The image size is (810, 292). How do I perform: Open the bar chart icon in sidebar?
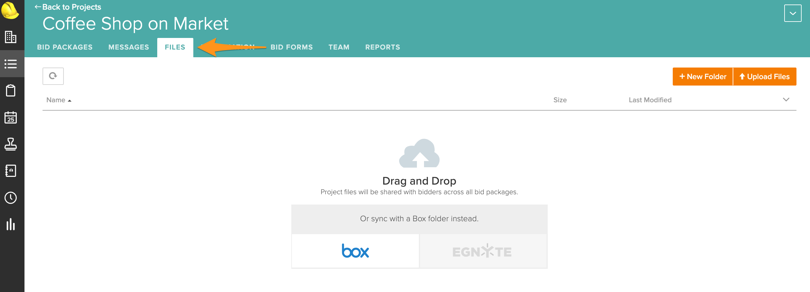coord(11,224)
